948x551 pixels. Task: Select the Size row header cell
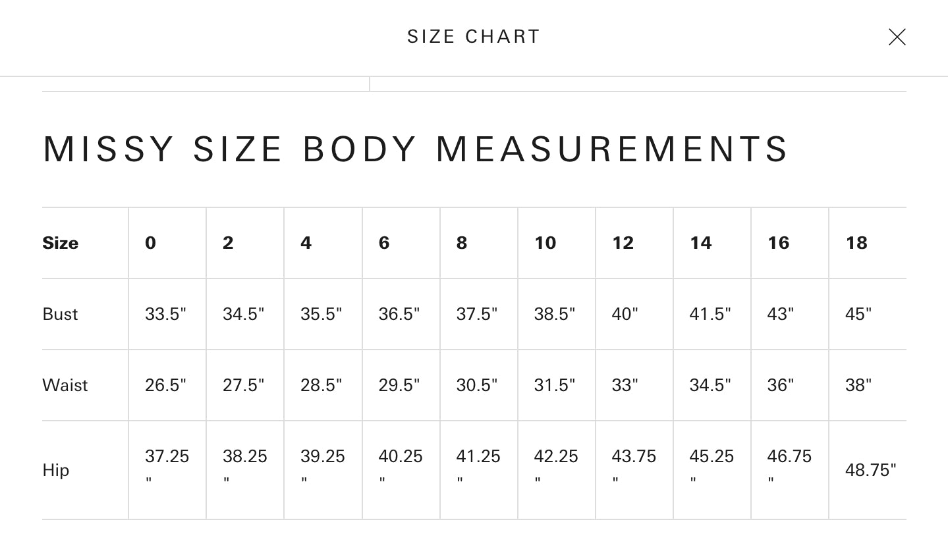[x=61, y=243]
